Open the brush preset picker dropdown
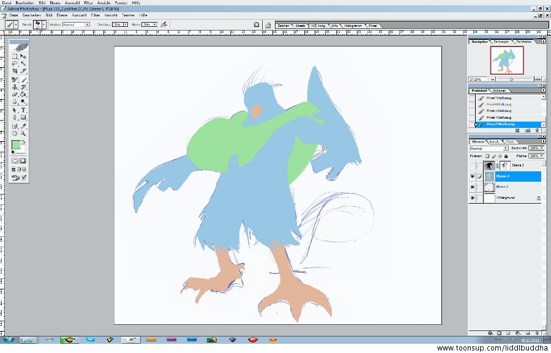 tap(44, 24)
